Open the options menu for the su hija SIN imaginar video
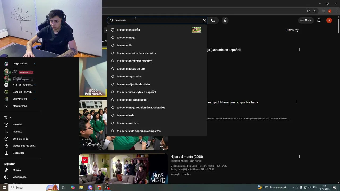 [x=297, y=102]
